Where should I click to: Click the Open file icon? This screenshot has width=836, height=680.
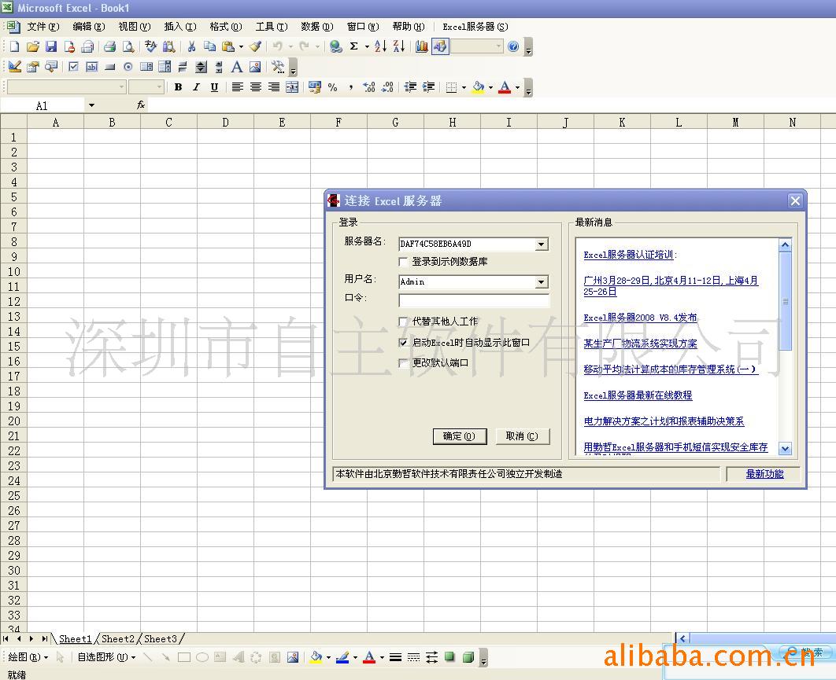[x=33, y=47]
